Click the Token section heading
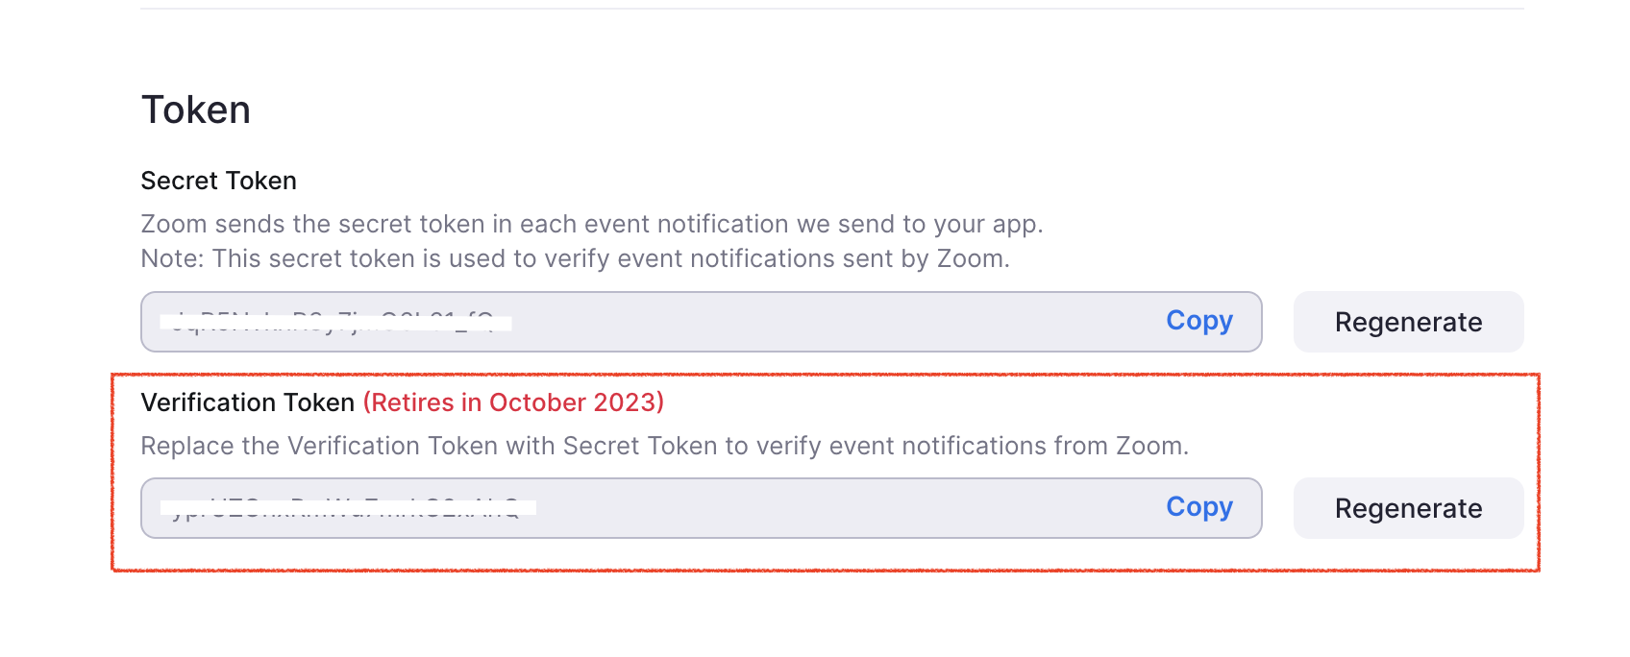The height and width of the screenshot is (657, 1630). click(x=196, y=110)
